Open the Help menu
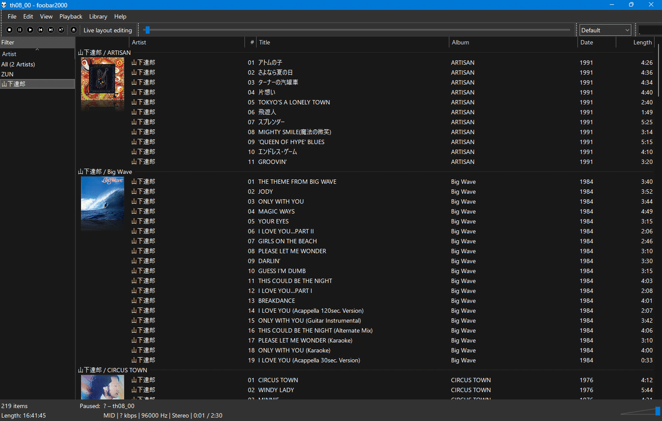Screen dimensions: 662x421 pos(120,17)
